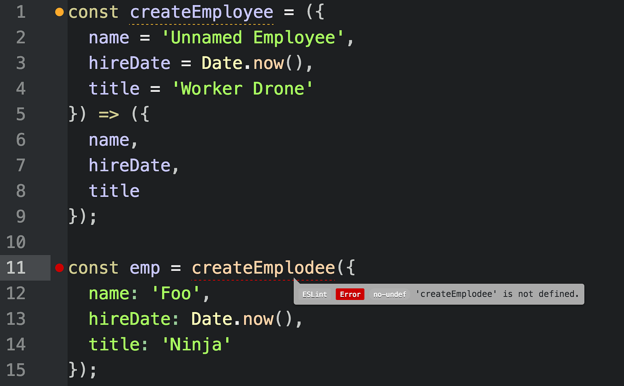Click the hireDate key on line 13

129,319
